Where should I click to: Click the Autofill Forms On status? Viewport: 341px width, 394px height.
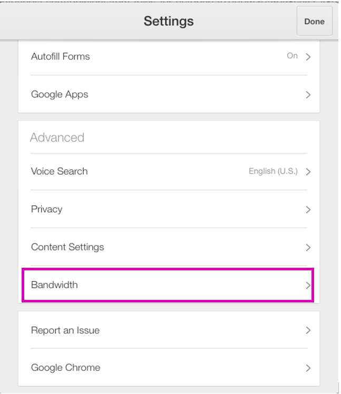click(x=292, y=56)
